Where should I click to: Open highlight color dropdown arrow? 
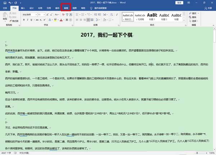point(58,20)
